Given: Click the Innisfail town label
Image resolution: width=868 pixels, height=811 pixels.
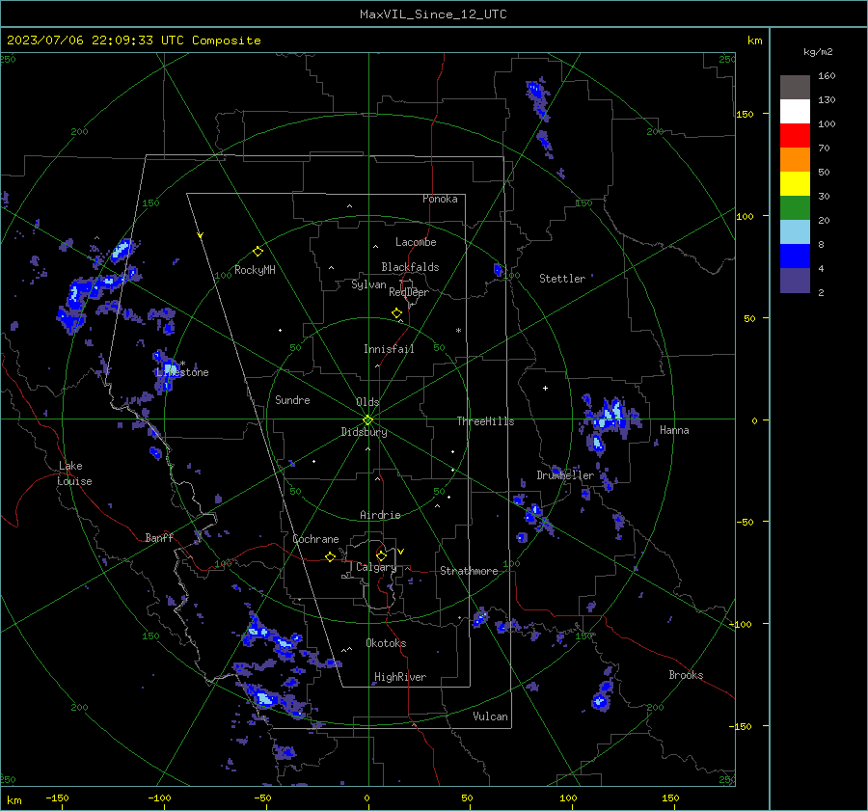Looking at the screenshot, I should point(389,349).
